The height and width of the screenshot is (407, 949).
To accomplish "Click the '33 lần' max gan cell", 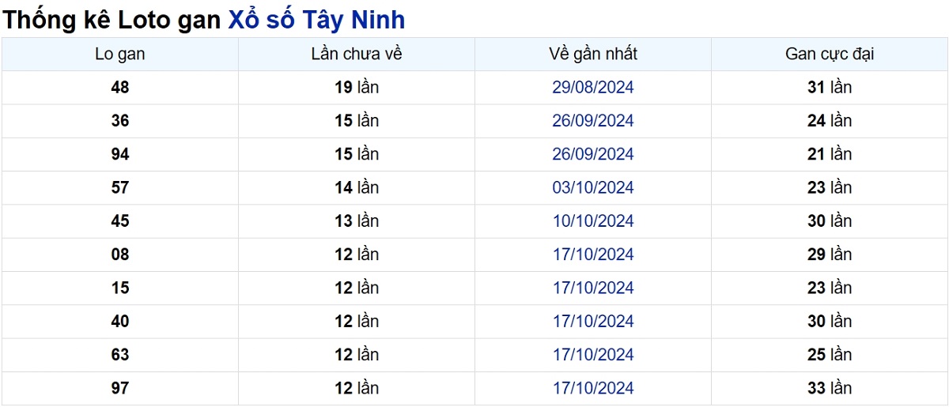I will click(830, 388).
